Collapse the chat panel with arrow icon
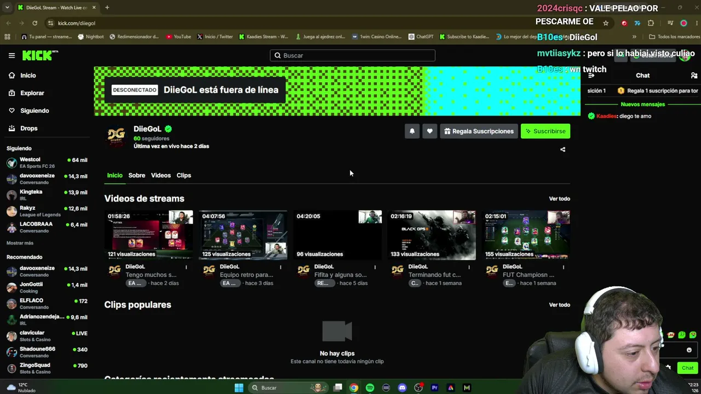 pos(591,76)
